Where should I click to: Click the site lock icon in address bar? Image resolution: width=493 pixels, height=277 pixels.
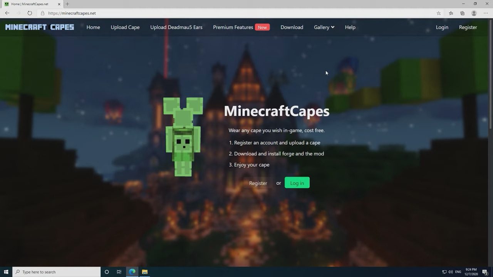43,13
